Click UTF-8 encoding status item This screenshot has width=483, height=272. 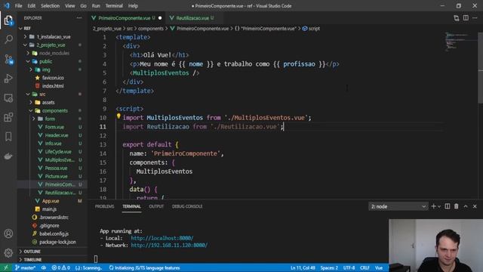coord(349,267)
